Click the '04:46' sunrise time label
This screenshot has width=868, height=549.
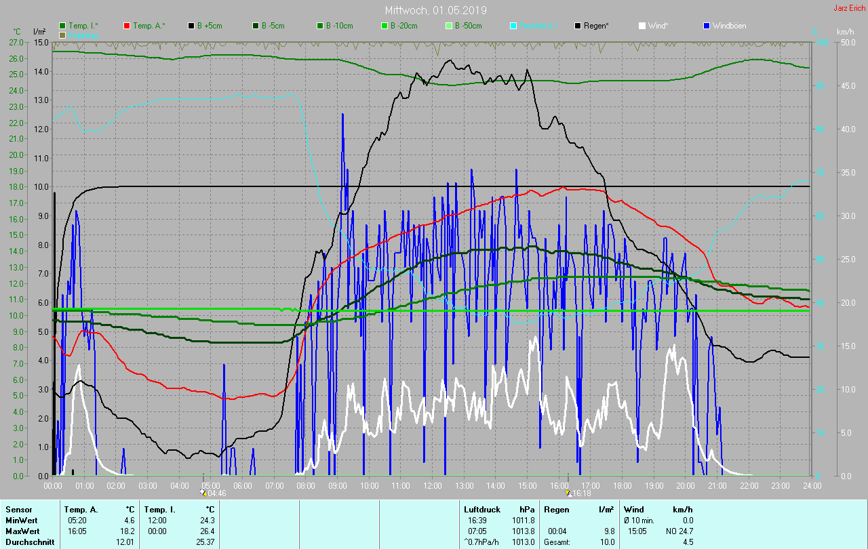pyautogui.click(x=216, y=494)
